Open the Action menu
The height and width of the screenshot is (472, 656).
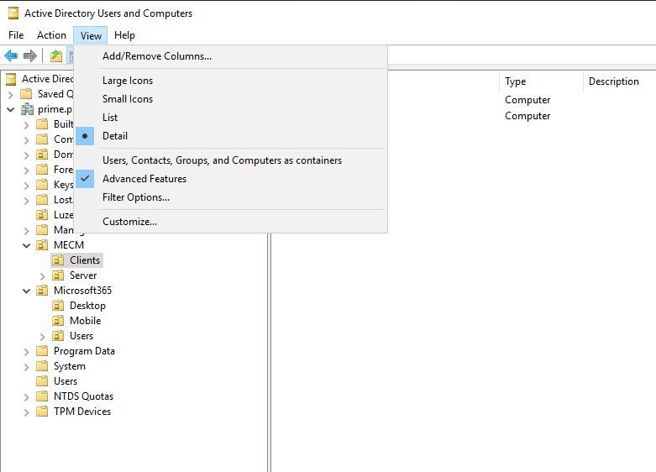pos(51,35)
